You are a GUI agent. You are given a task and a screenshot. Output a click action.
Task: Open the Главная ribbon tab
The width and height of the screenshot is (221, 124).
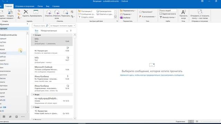click(x=8, y=6)
